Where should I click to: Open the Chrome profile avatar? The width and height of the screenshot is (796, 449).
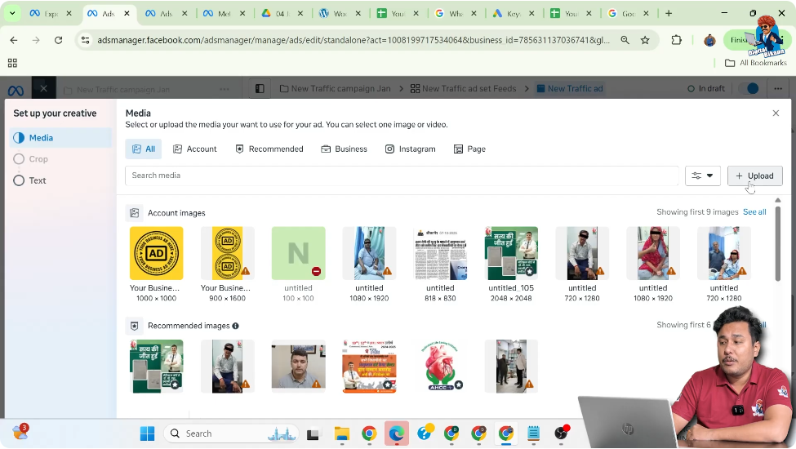pos(709,40)
